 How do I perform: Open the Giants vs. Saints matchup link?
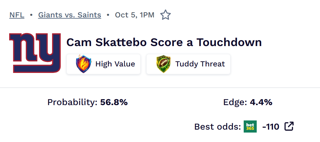click(70, 15)
